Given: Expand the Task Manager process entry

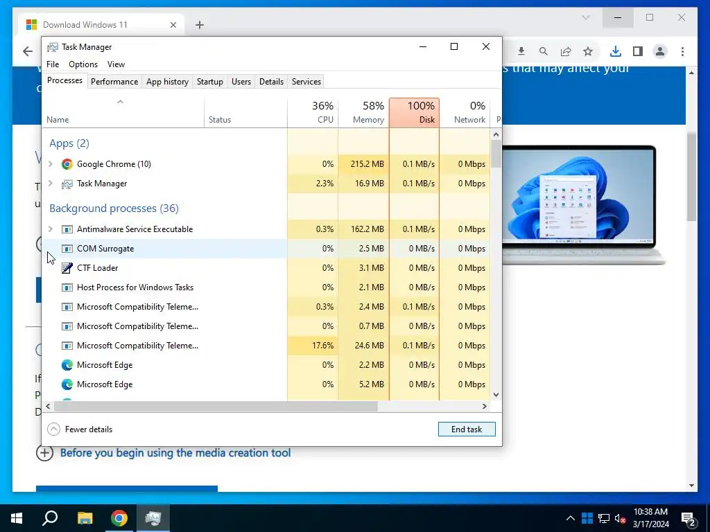Looking at the screenshot, I should click(50, 184).
